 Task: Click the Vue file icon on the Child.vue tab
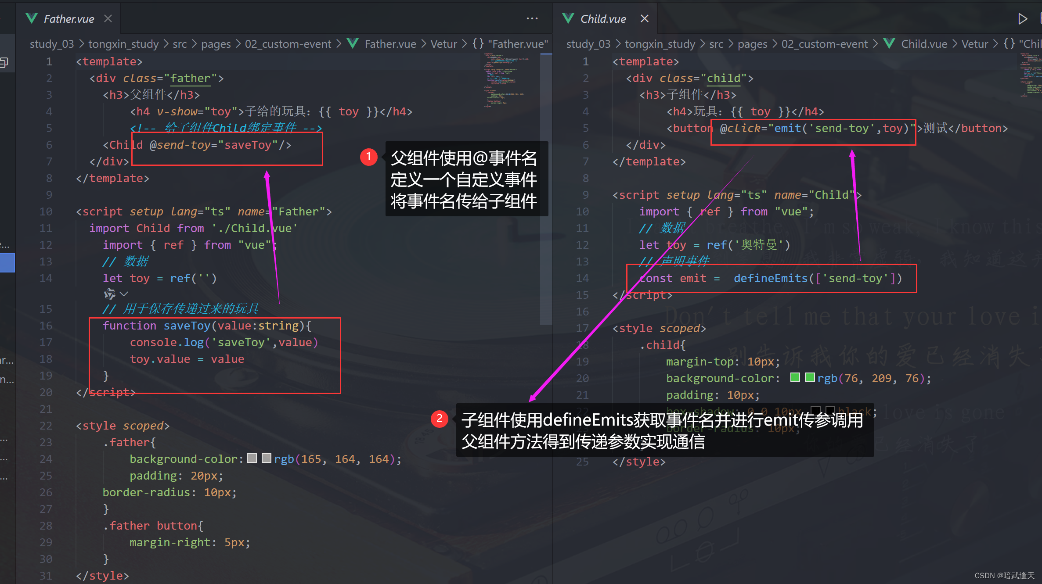[x=568, y=18]
